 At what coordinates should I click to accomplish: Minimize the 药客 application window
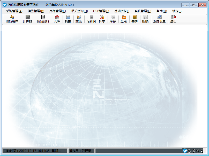[185, 5]
